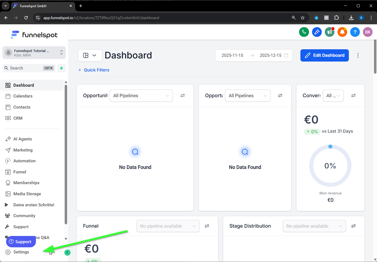The height and width of the screenshot is (262, 377).
Task: Select the end date 2025-12-15
Action: tap(271, 55)
